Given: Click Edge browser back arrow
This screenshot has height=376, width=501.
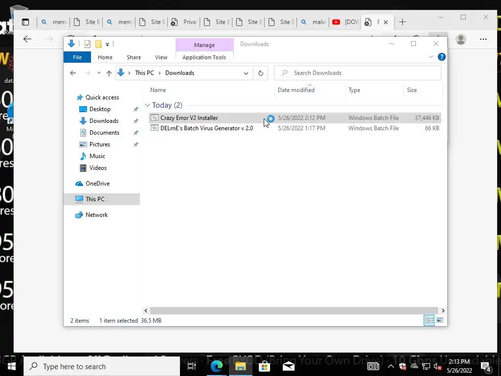Looking at the screenshot, I should pyautogui.click(x=27, y=39).
